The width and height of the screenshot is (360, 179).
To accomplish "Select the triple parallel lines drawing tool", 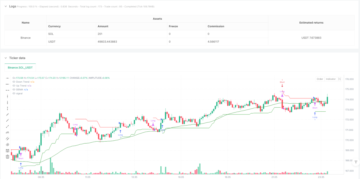I will pyautogui.click(x=7, y=144).
